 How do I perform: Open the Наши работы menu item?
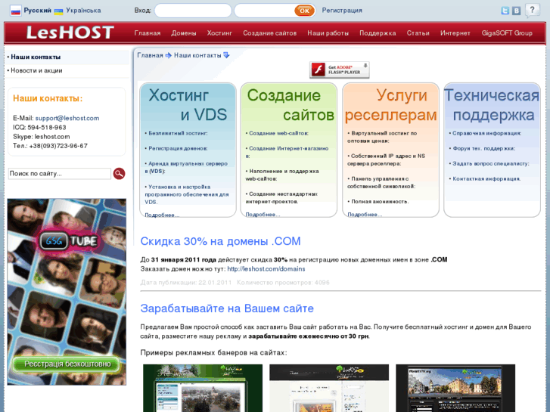pyautogui.click(x=328, y=33)
